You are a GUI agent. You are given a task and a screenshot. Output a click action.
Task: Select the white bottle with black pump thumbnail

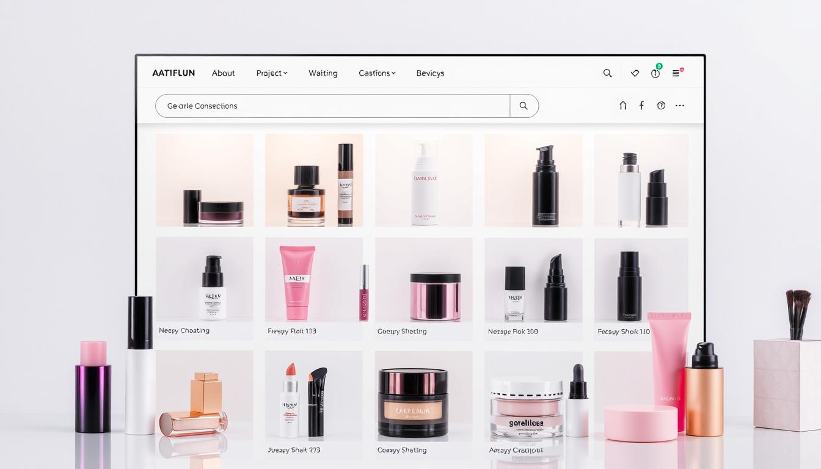coord(641,180)
